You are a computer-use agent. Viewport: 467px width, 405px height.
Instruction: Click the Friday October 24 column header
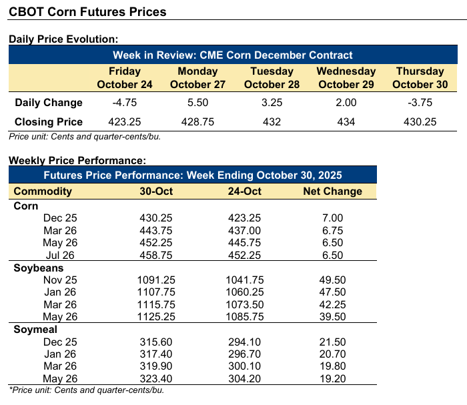[125, 77]
